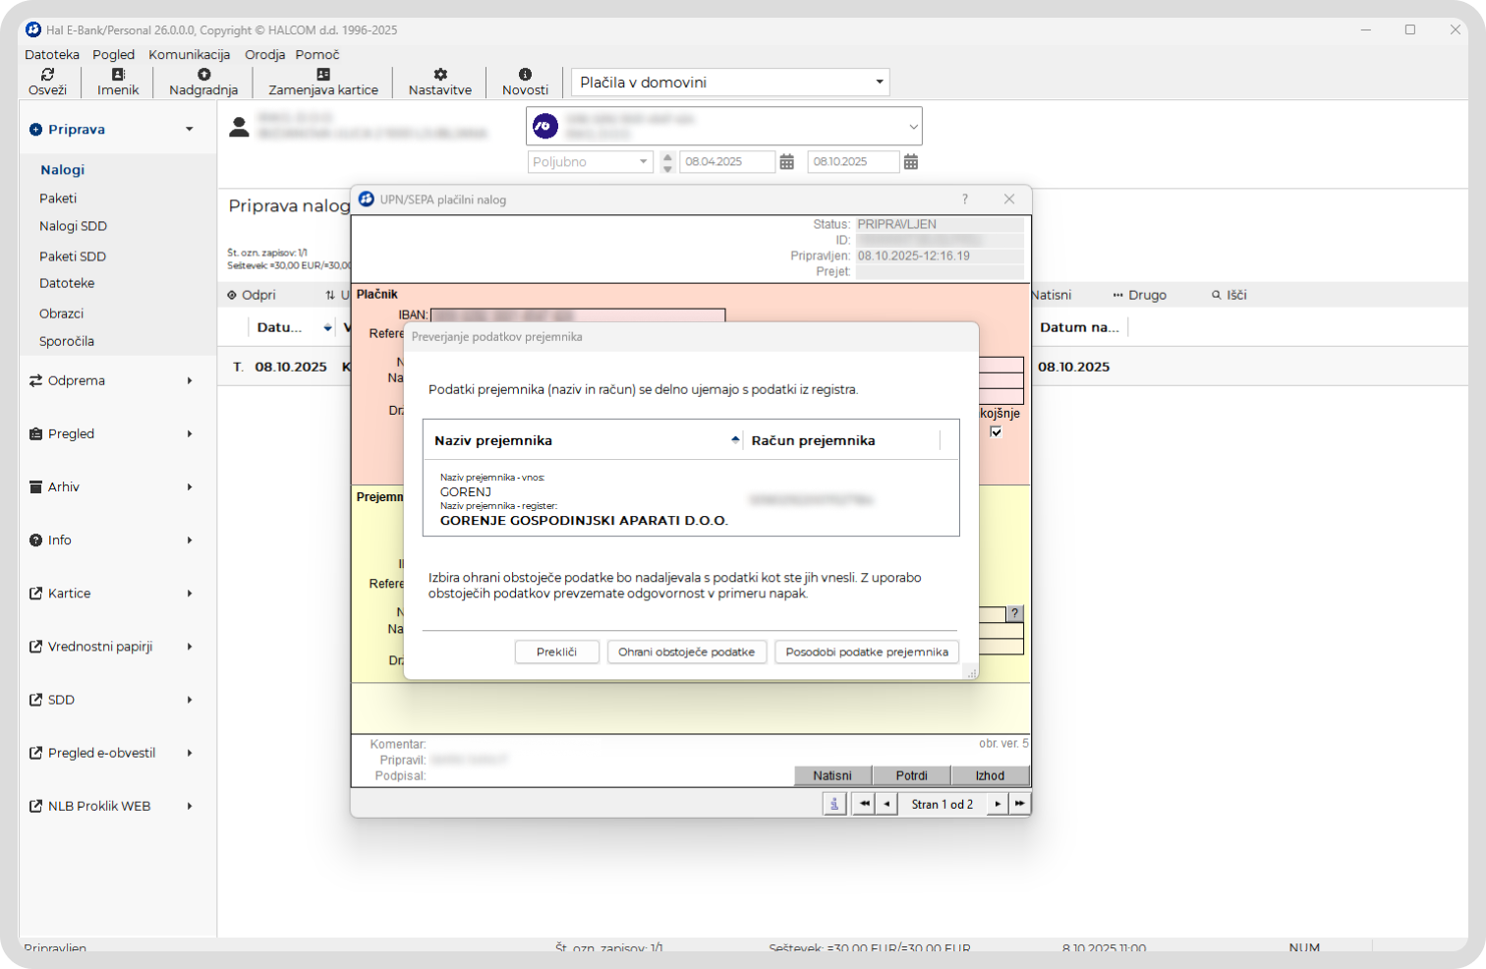Screen dimensions: 1486x969
Task: Click 'Posodobi podatke prejemnika' button
Action: point(866,653)
